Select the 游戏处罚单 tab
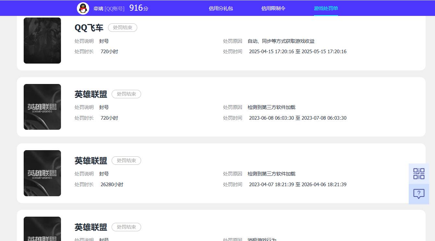The image size is (435, 241). click(x=326, y=8)
